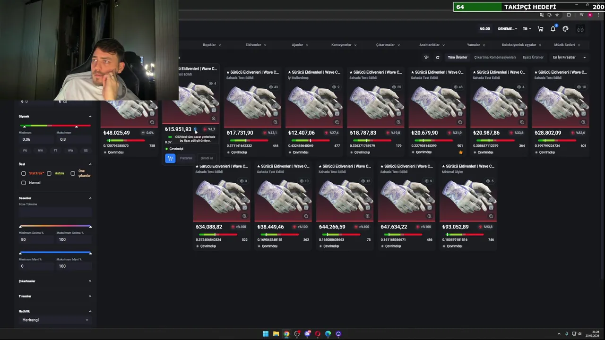Open the Ajanlar category menu
The height and width of the screenshot is (340, 605).
[300, 45]
